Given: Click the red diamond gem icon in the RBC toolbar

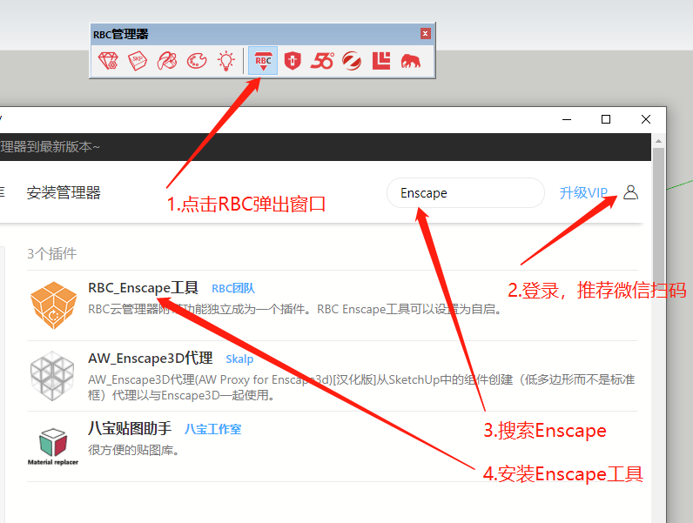Looking at the screenshot, I should (108, 61).
